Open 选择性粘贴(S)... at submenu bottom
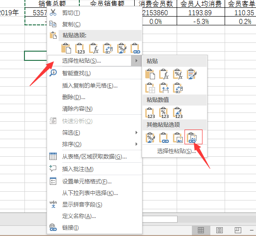The image size is (256, 236). [176, 151]
